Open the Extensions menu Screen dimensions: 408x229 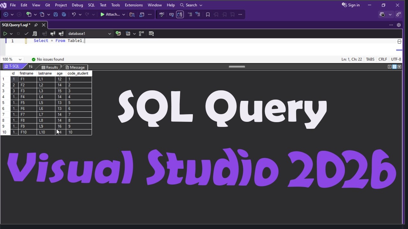pyautogui.click(x=134, y=5)
